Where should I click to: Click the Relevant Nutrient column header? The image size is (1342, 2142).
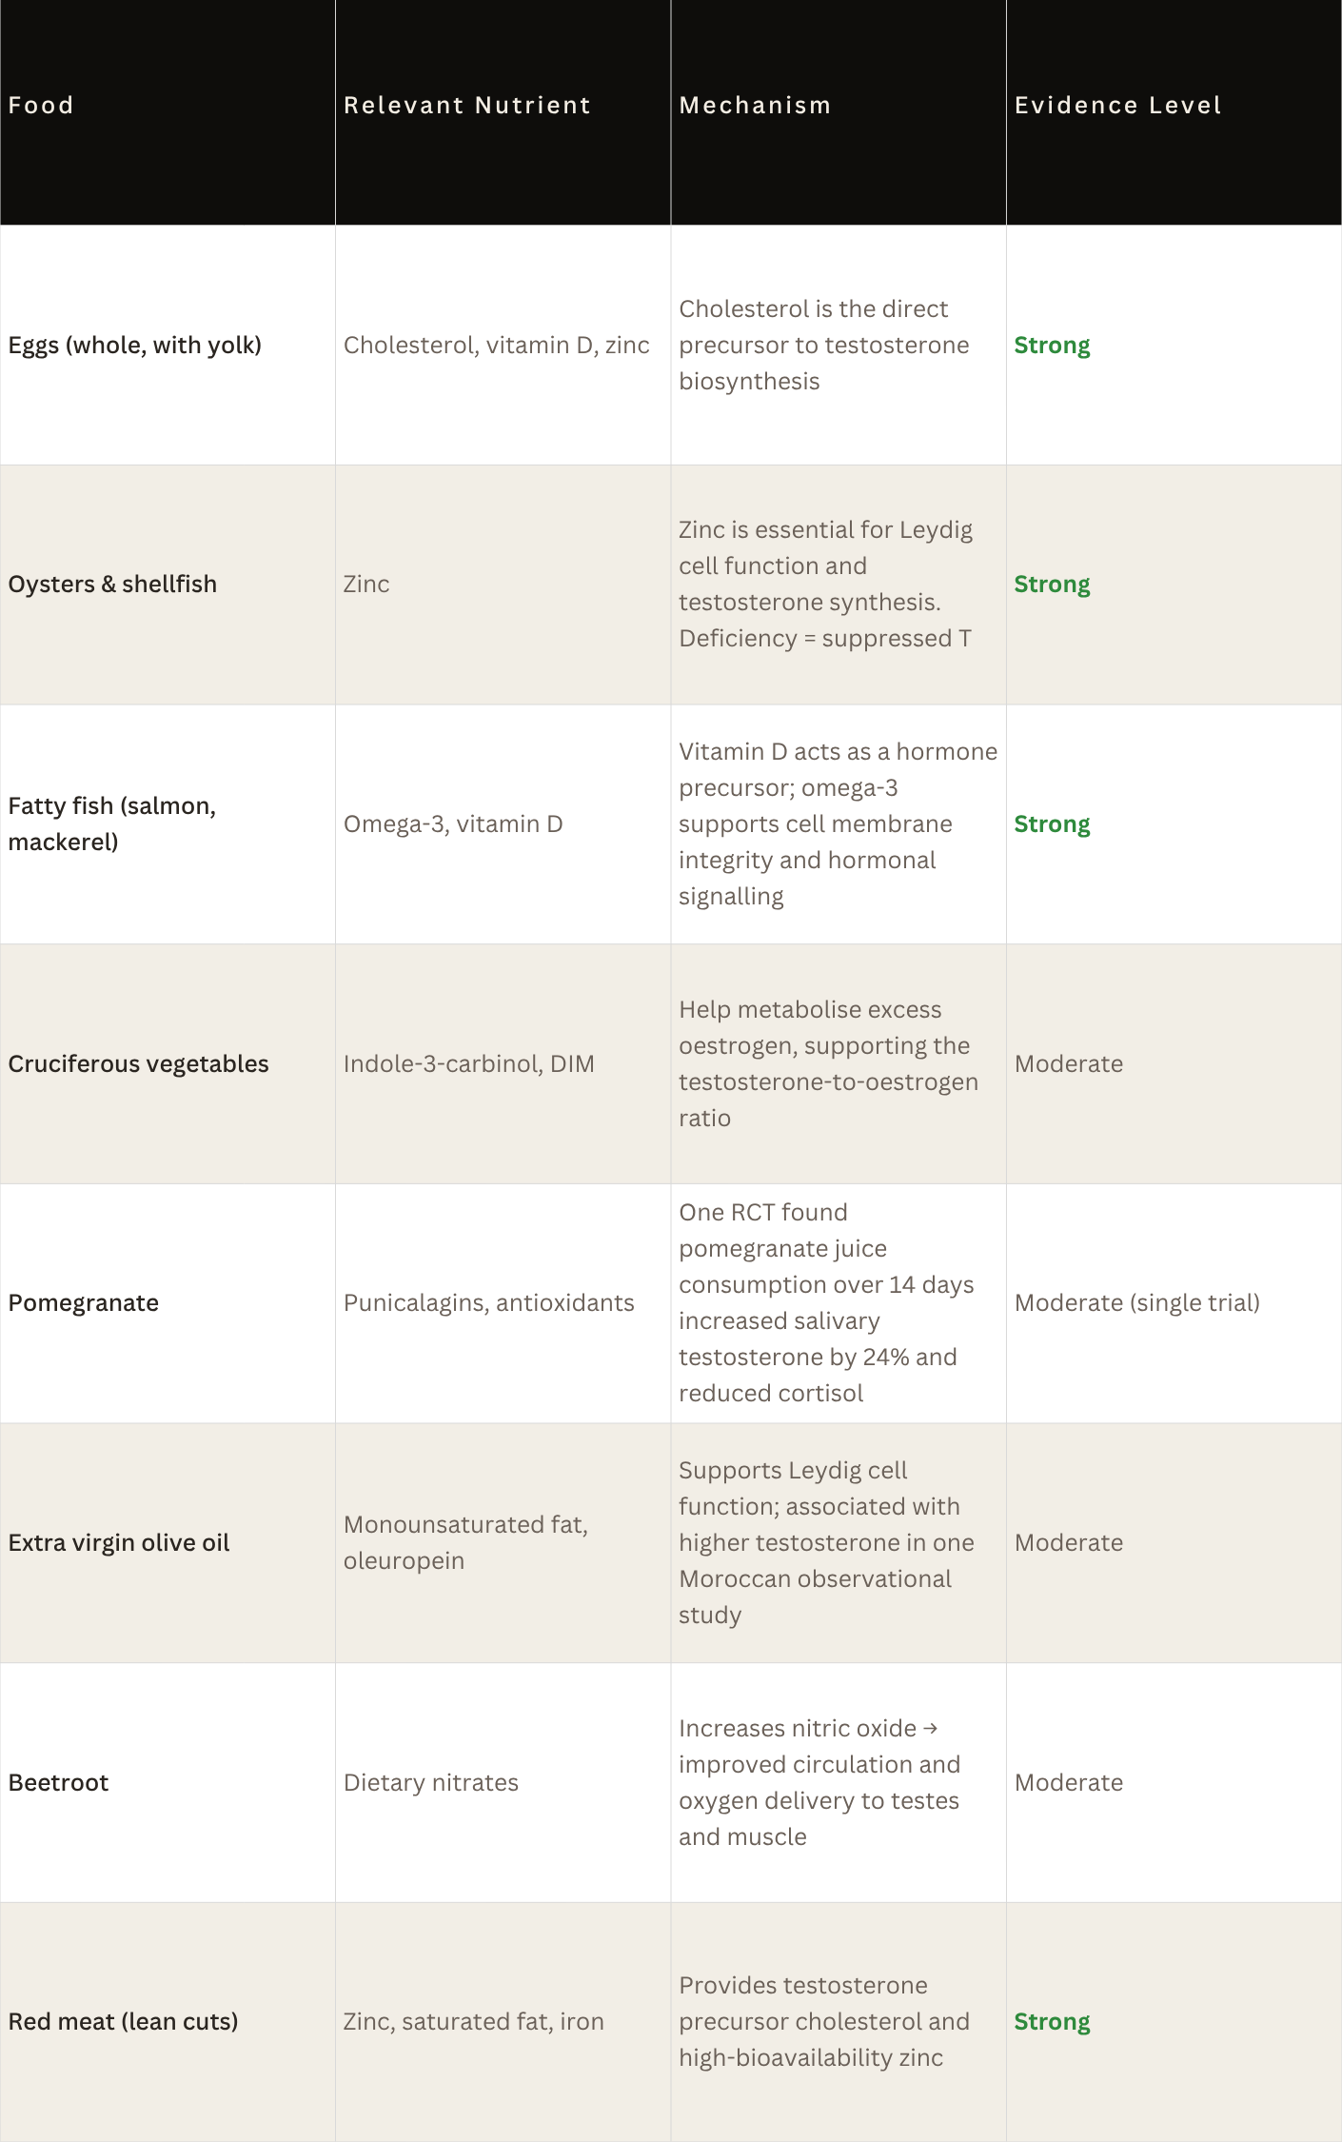503,112
